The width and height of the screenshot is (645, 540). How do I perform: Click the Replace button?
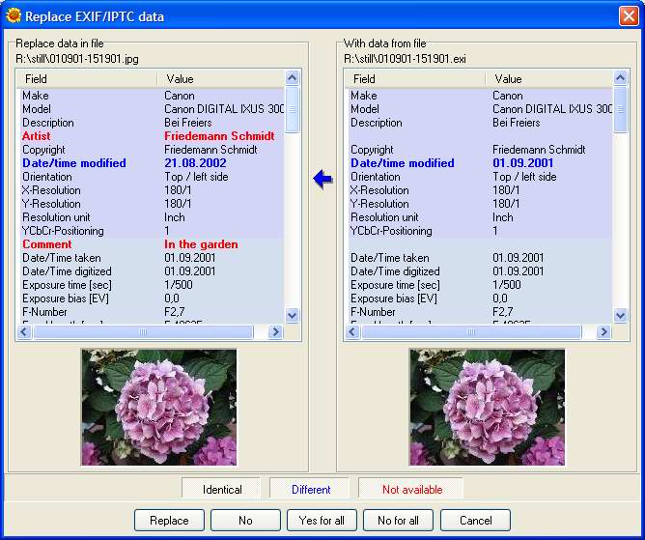pos(169,521)
